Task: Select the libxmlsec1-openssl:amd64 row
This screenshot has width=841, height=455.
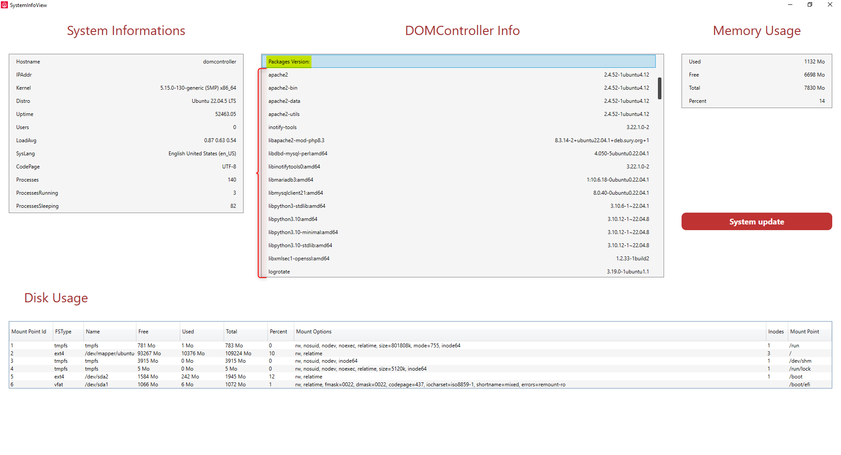Action: [459, 259]
